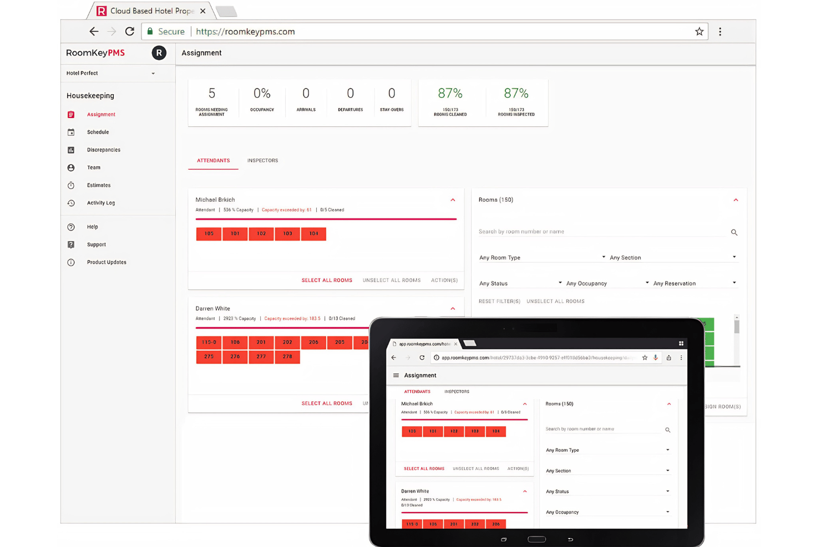Click the tablet microphone icon
The image size is (821, 547).
point(656,358)
